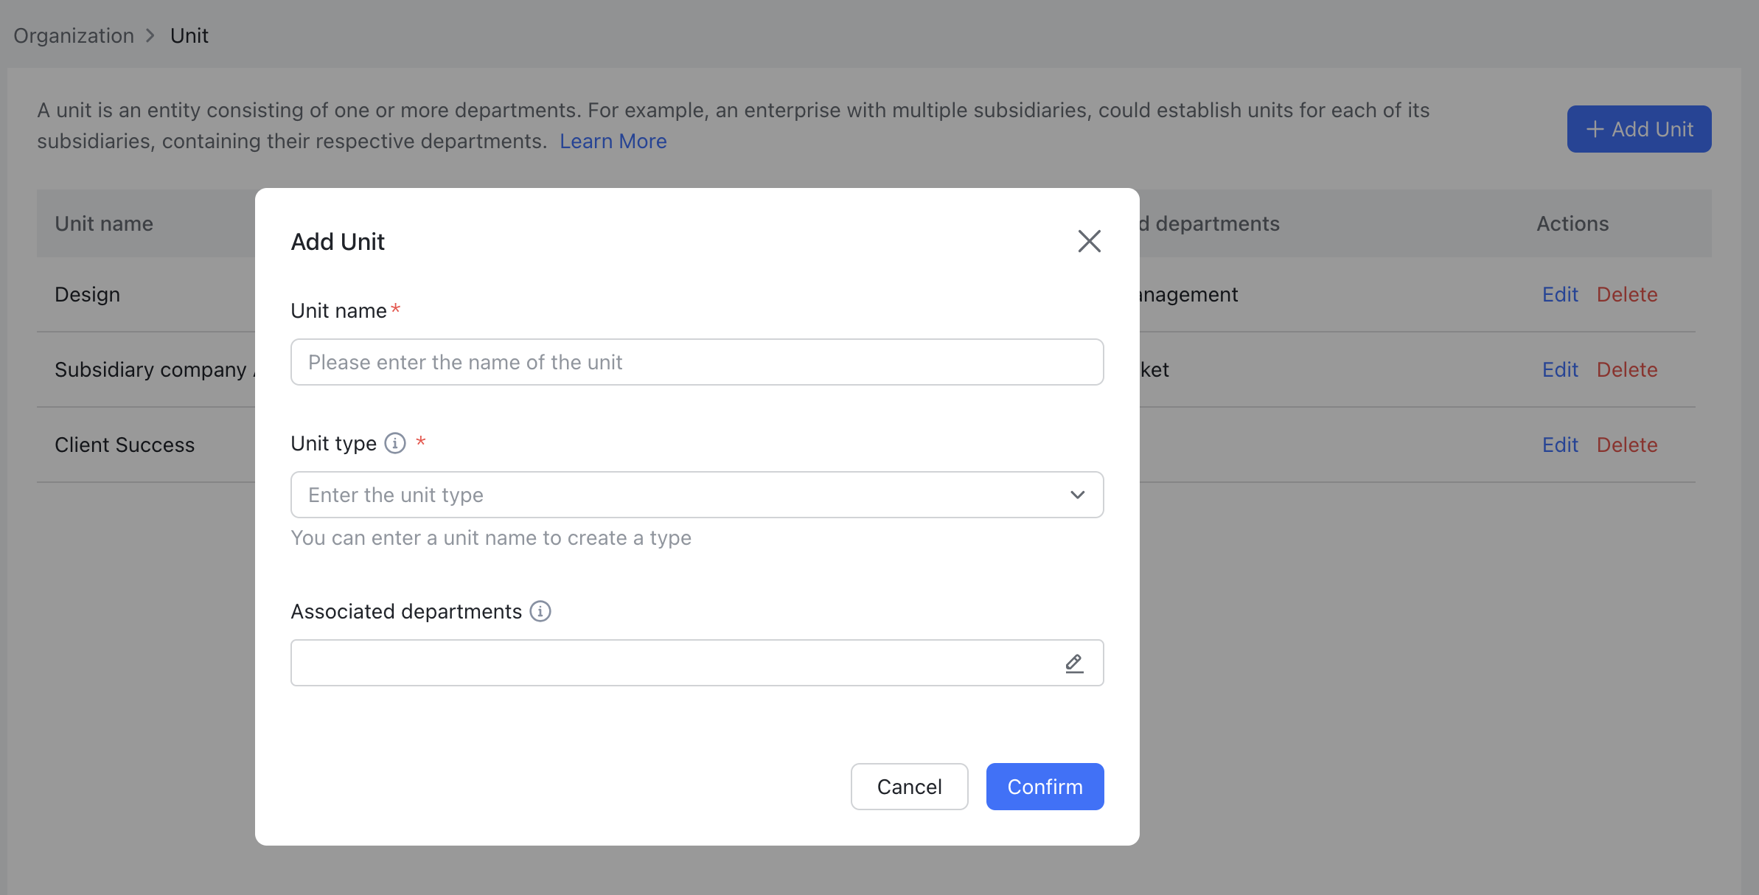Click the Associated departments info icon
The width and height of the screenshot is (1759, 895).
click(540, 611)
